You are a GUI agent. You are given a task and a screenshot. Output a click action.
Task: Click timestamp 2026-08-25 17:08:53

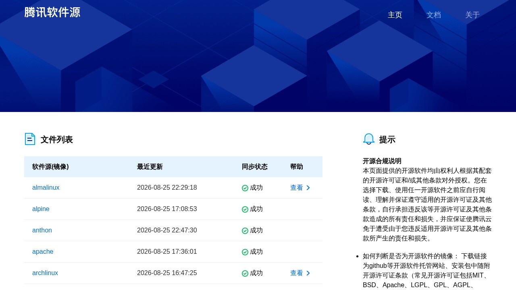pyautogui.click(x=167, y=209)
